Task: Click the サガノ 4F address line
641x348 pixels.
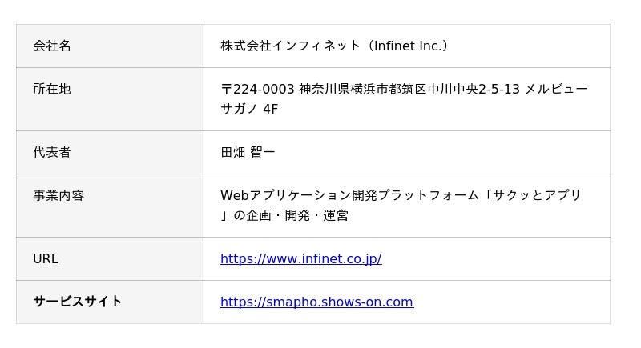Action: tap(249, 109)
